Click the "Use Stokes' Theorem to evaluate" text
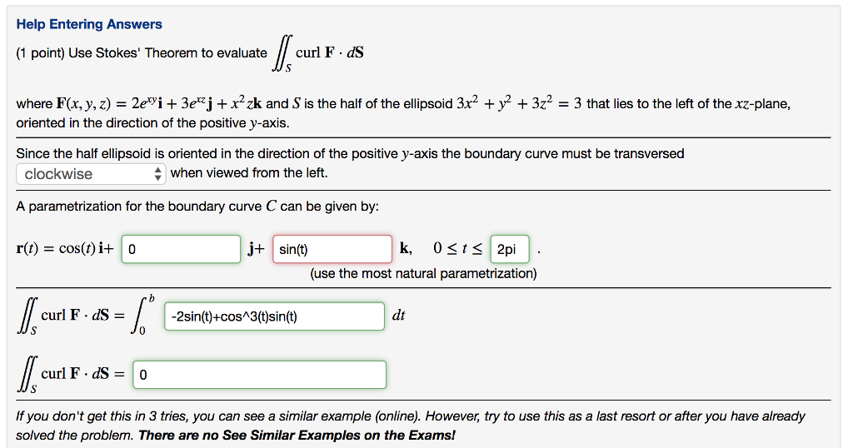853x448 pixels. point(168,53)
